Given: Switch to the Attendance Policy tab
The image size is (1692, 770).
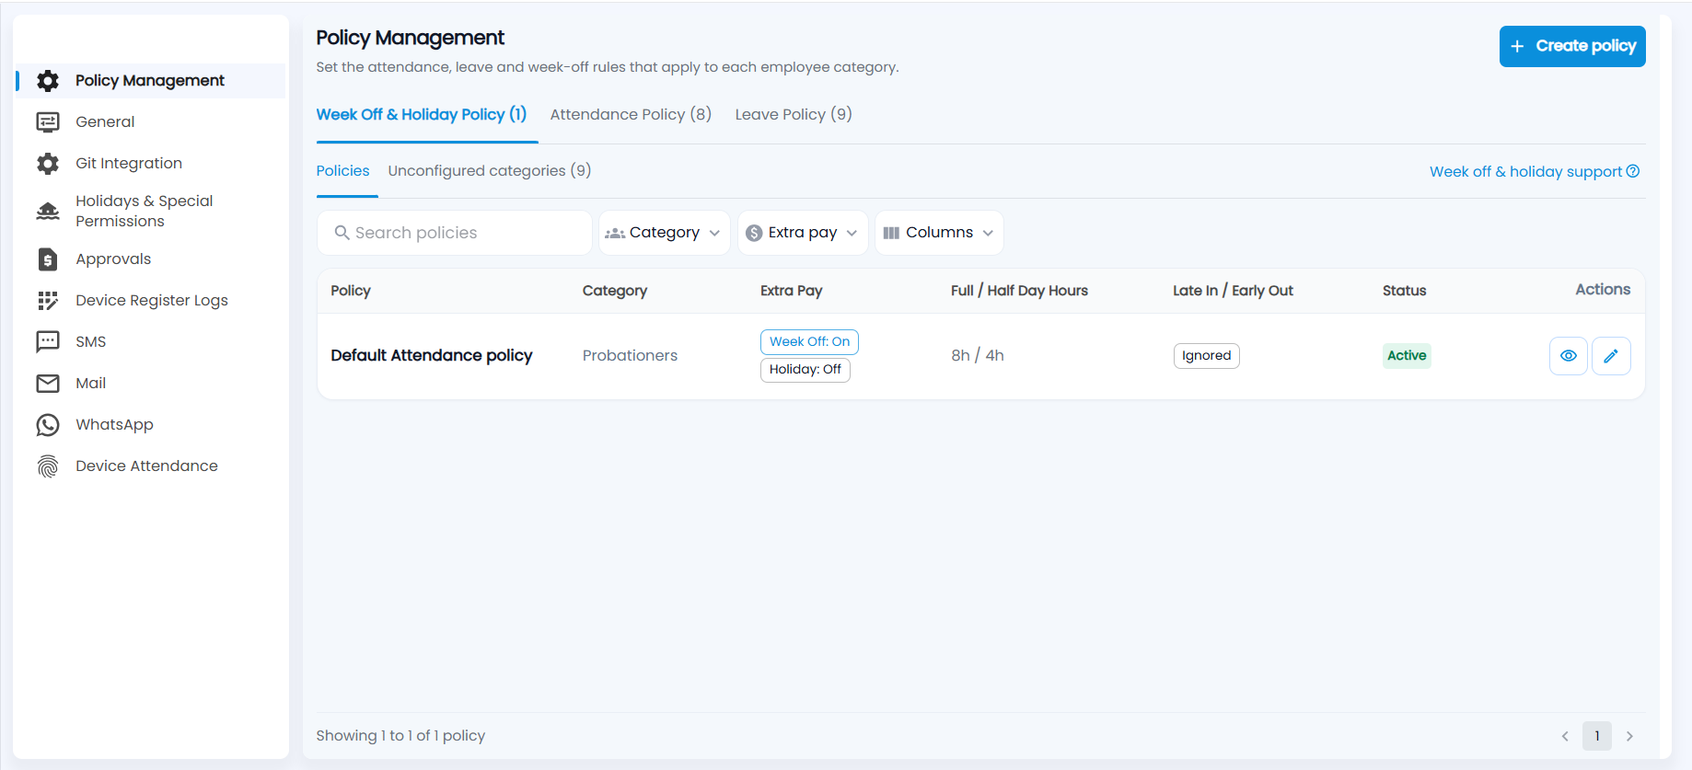Looking at the screenshot, I should [631, 115].
